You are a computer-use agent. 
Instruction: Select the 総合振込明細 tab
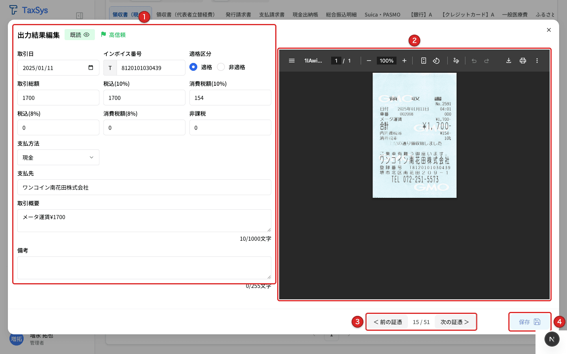coord(341,15)
